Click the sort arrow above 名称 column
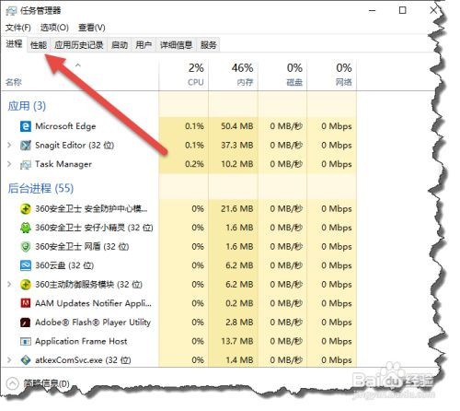This screenshot has width=460, height=411. (x=78, y=65)
